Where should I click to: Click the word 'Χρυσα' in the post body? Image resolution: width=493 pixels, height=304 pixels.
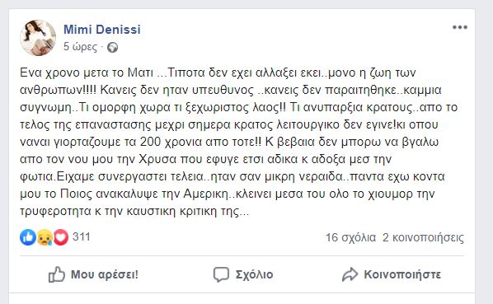(157, 159)
